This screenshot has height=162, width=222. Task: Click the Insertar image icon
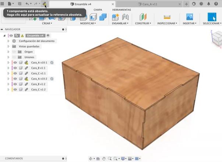[x=190, y=17]
